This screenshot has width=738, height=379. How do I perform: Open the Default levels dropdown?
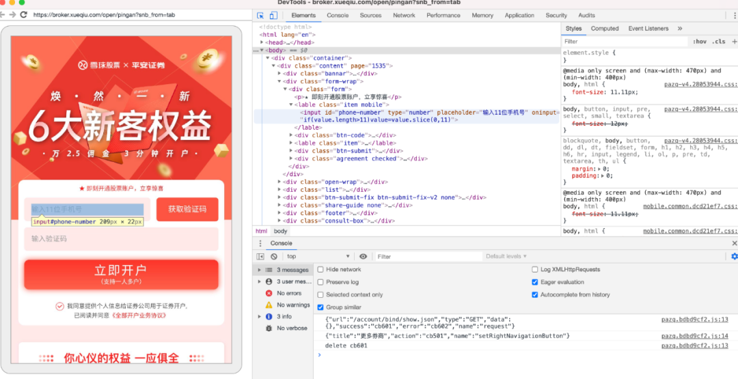[506, 256]
